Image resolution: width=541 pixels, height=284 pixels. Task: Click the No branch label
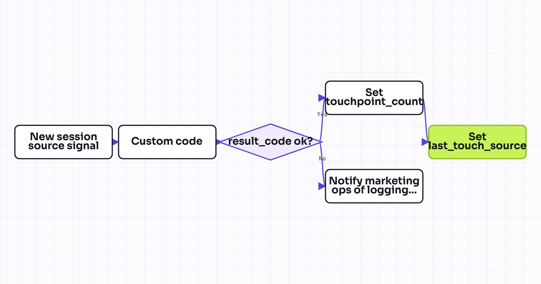pyautogui.click(x=322, y=159)
